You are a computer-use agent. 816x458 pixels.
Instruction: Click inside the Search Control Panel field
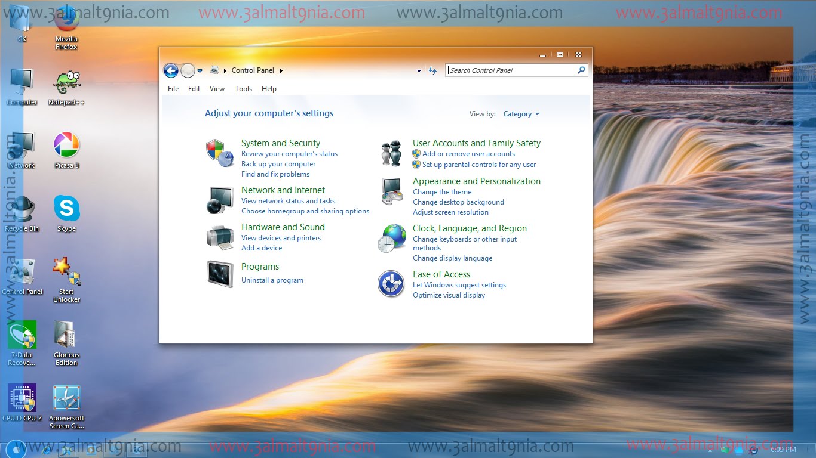point(514,70)
